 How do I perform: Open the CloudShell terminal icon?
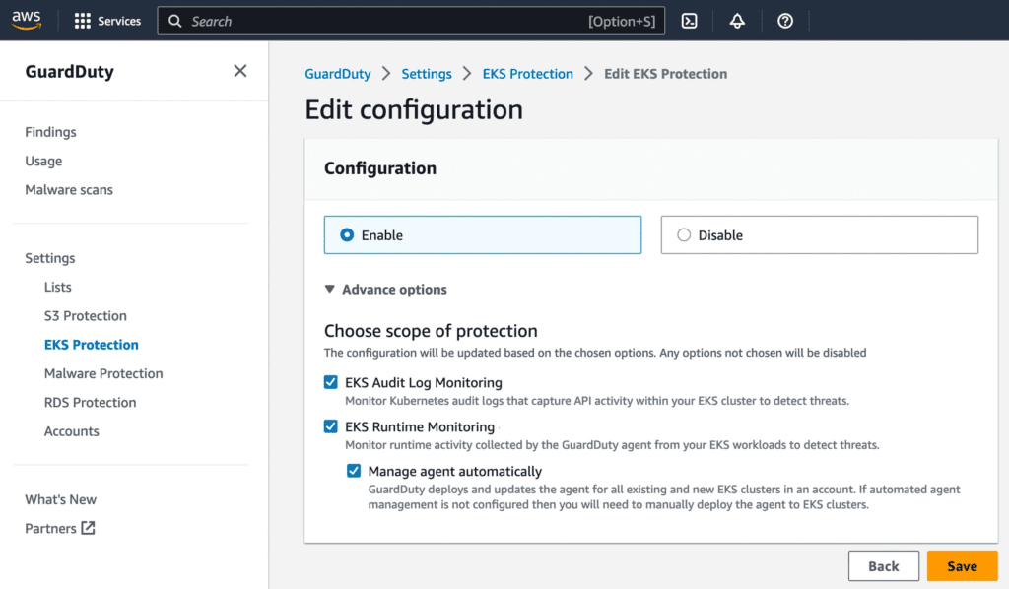(689, 20)
